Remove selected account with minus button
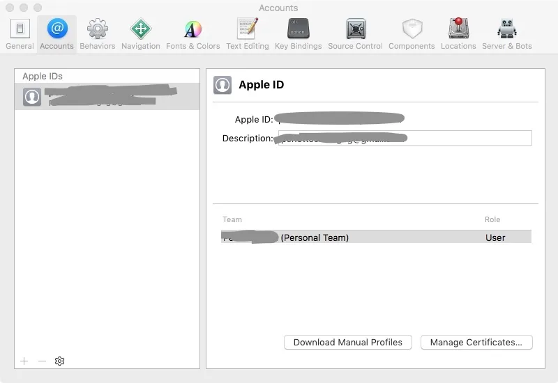 click(42, 361)
